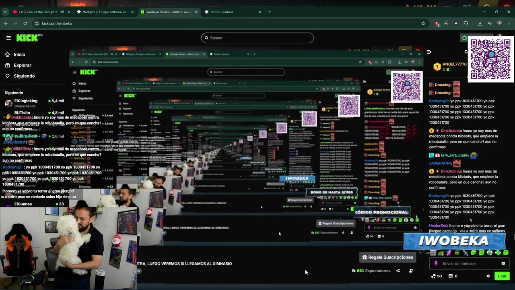
Task: Open a new browser tab with the plus
Action: [270, 12]
